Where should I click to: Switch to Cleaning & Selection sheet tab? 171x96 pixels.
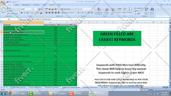pyautogui.click(x=52, y=87)
